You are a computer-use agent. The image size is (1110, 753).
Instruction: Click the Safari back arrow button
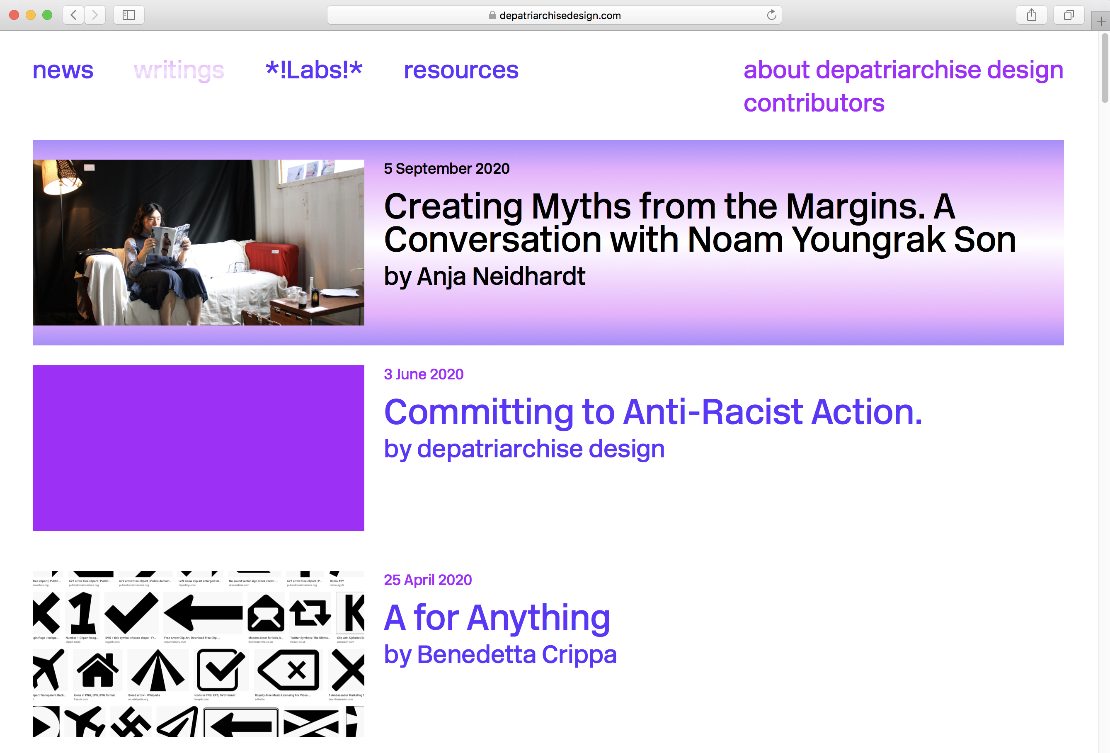[73, 15]
